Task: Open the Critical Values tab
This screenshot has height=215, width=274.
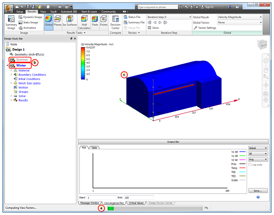Action: point(136,203)
